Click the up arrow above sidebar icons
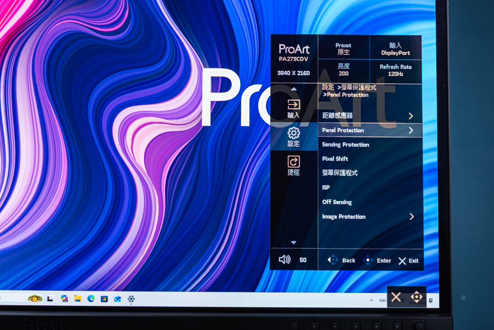The width and height of the screenshot is (494, 330). pos(293,89)
